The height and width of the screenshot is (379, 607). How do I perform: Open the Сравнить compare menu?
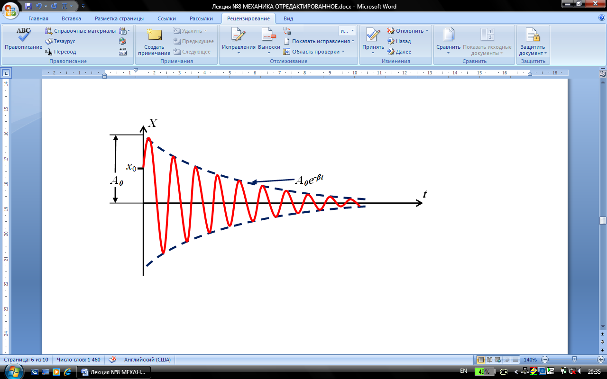tap(449, 41)
